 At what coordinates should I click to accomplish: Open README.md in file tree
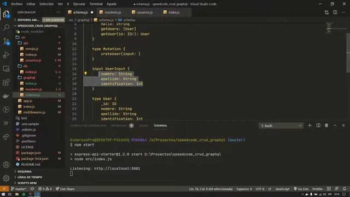(x=31, y=164)
